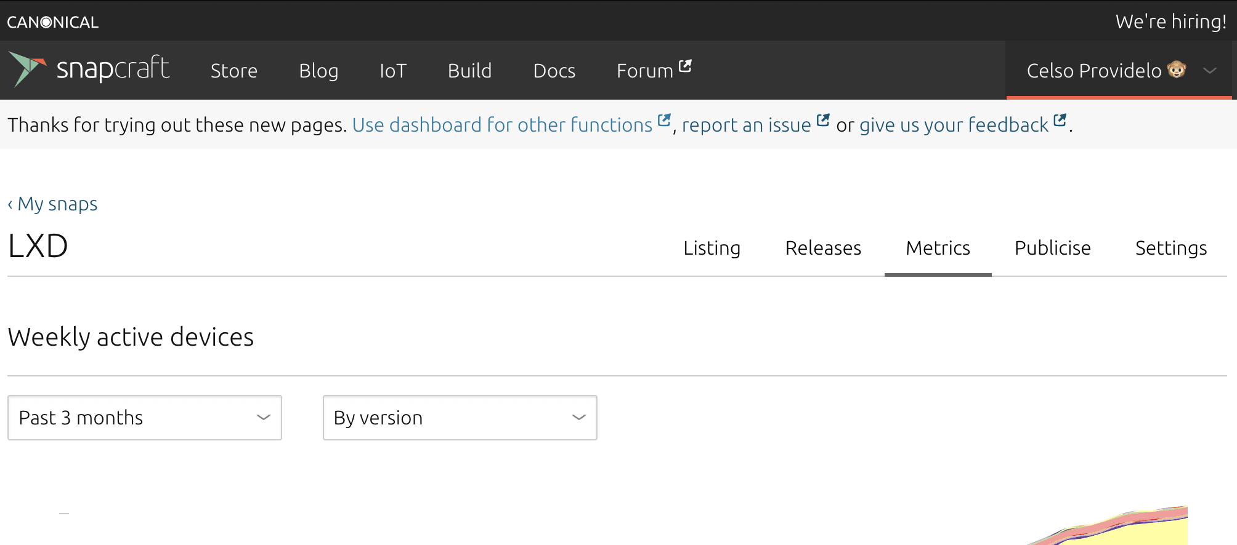This screenshot has width=1237, height=545.
Task: Click the Forum external link icon
Action: coord(685,66)
